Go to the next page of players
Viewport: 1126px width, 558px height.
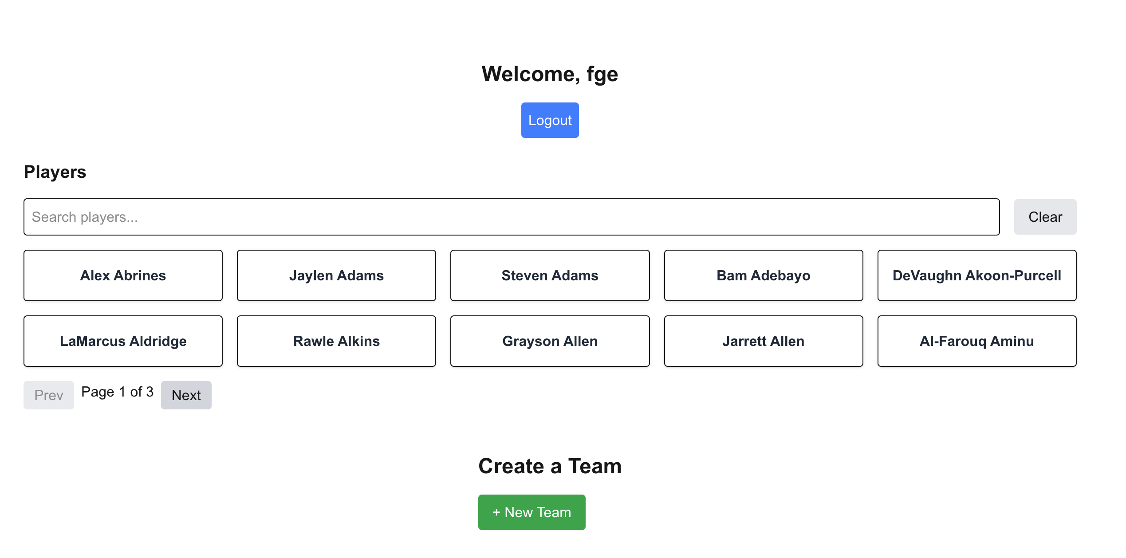186,395
